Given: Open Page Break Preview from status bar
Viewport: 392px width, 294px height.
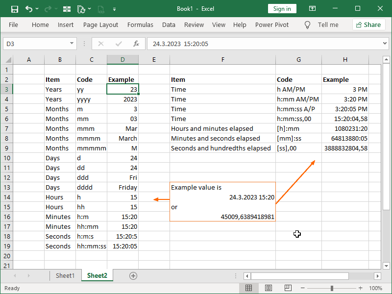Looking at the screenshot, I should coord(288,288).
